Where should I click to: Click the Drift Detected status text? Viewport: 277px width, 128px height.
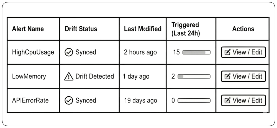click(x=95, y=76)
